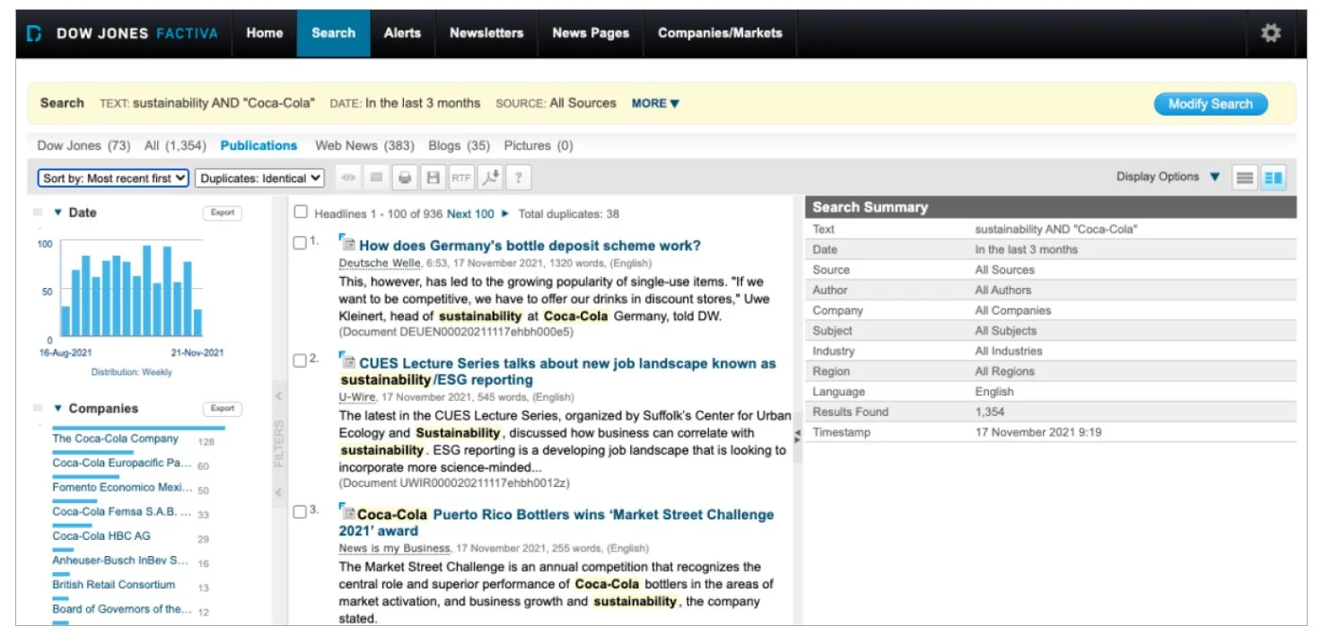This screenshot has width=1322, height=635.
Task: Open the CUES Lecture Series headline
Action: [558, 371]
